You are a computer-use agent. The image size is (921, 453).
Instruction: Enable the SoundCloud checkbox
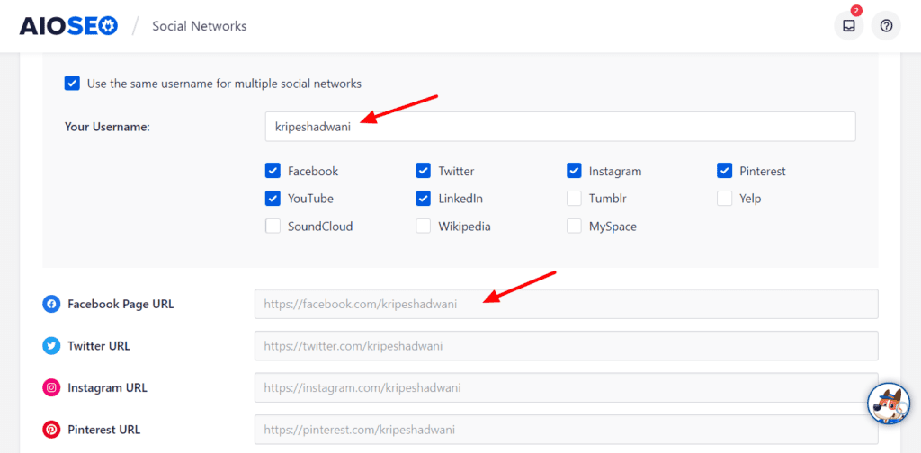click(273, 226)
